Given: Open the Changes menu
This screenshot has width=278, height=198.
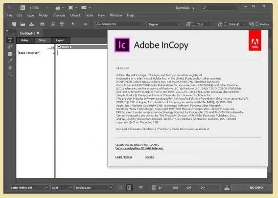Looking at the screenshot, I should point(59,16).
